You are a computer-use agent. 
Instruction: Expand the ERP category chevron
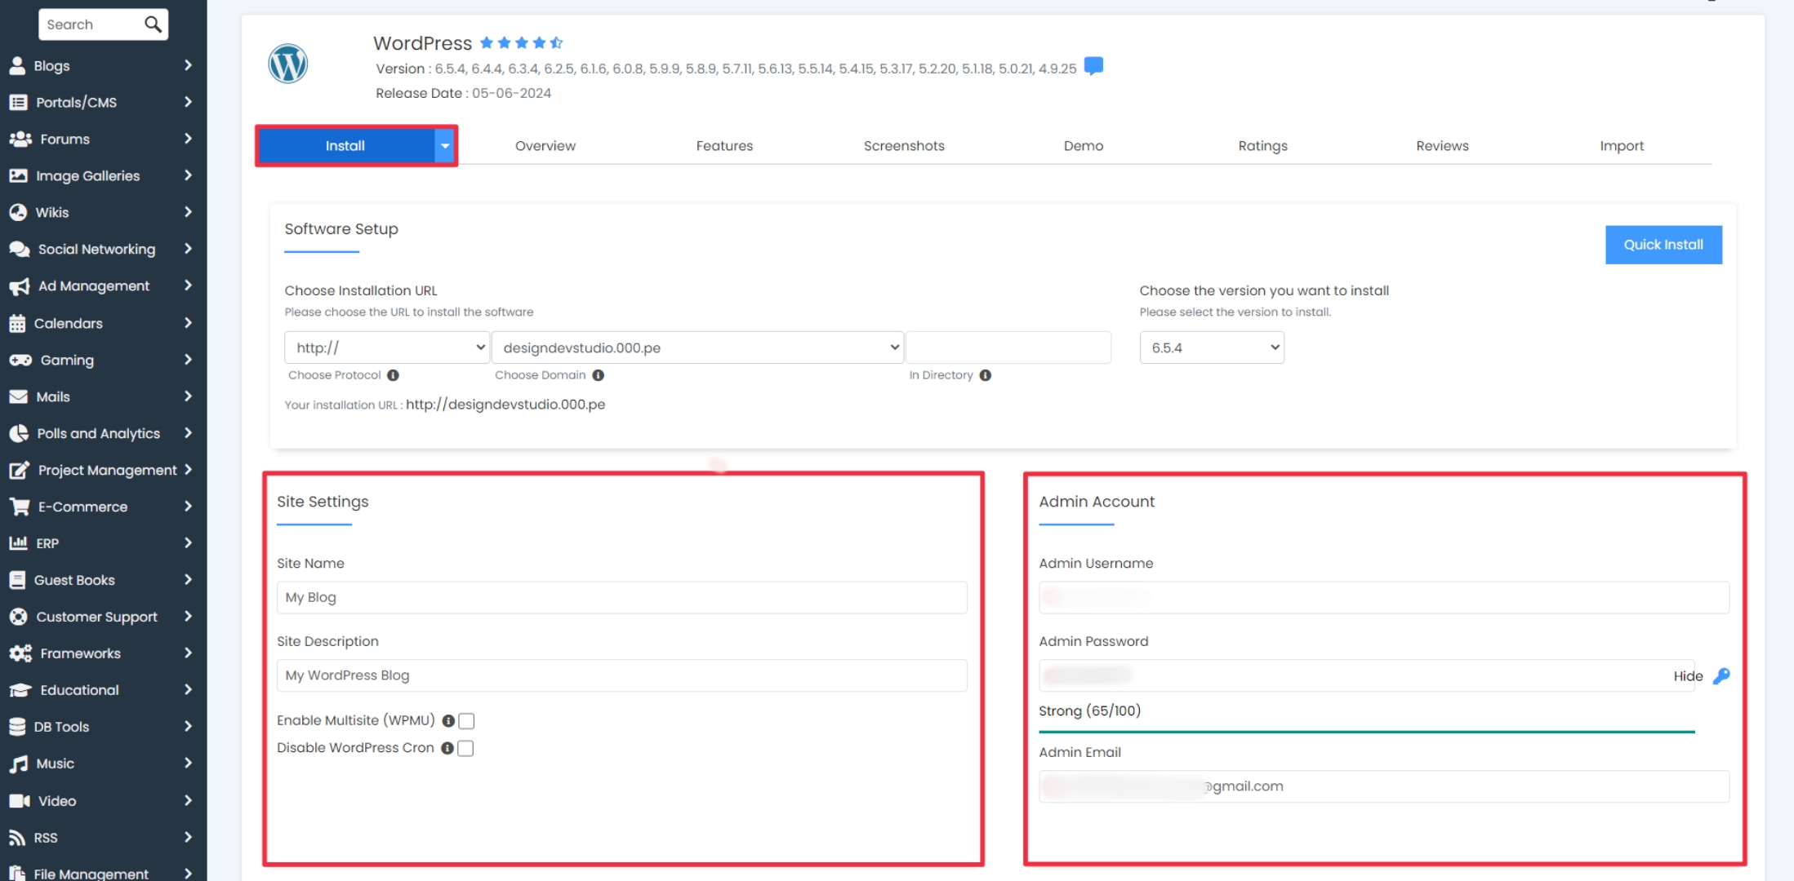(188, 543)
